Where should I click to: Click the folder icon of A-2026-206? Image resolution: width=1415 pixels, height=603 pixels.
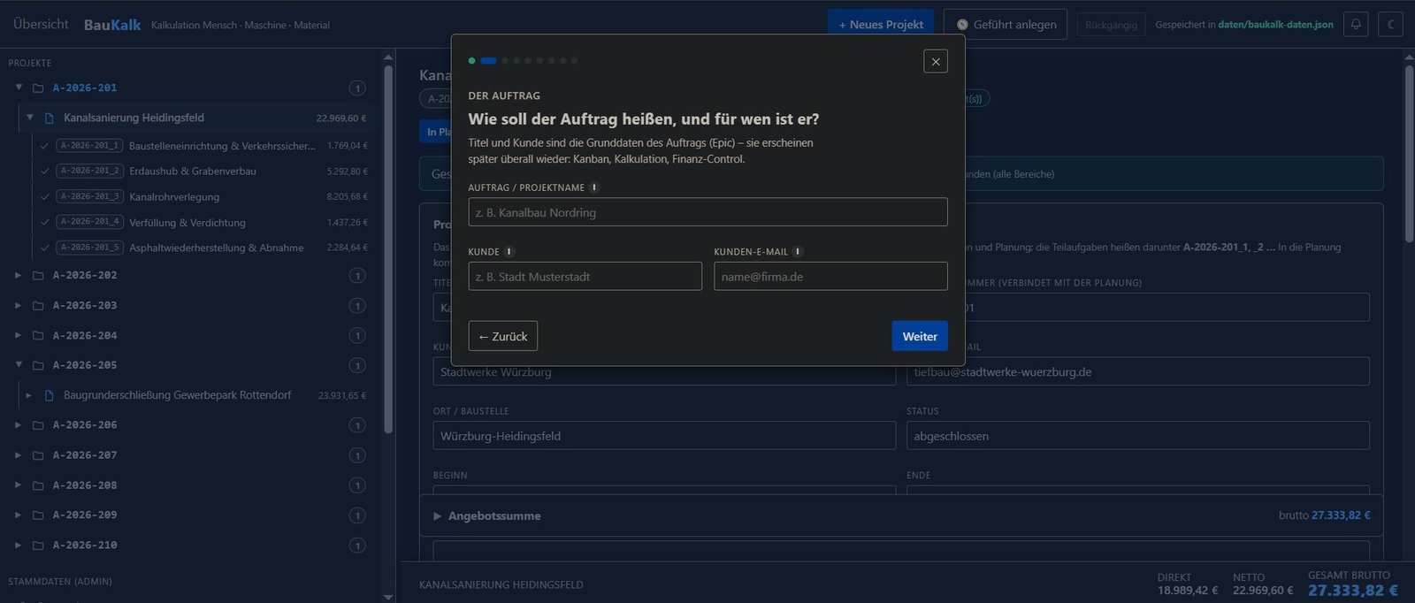(38, 425)
